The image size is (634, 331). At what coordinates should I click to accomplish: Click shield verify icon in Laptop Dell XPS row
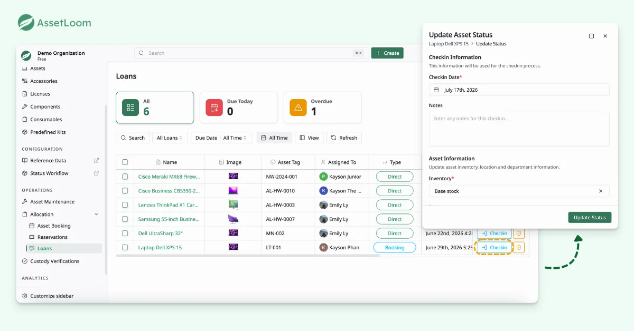pyautogui.click(x=519, y=248)
